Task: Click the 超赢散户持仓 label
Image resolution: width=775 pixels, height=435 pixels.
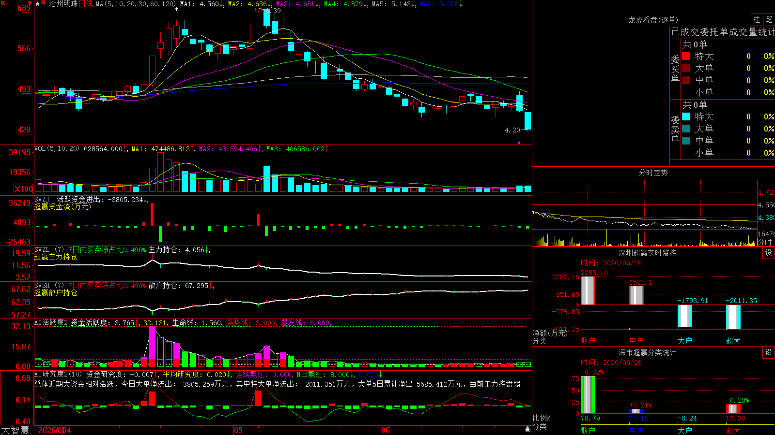Action: click(56, 293)
